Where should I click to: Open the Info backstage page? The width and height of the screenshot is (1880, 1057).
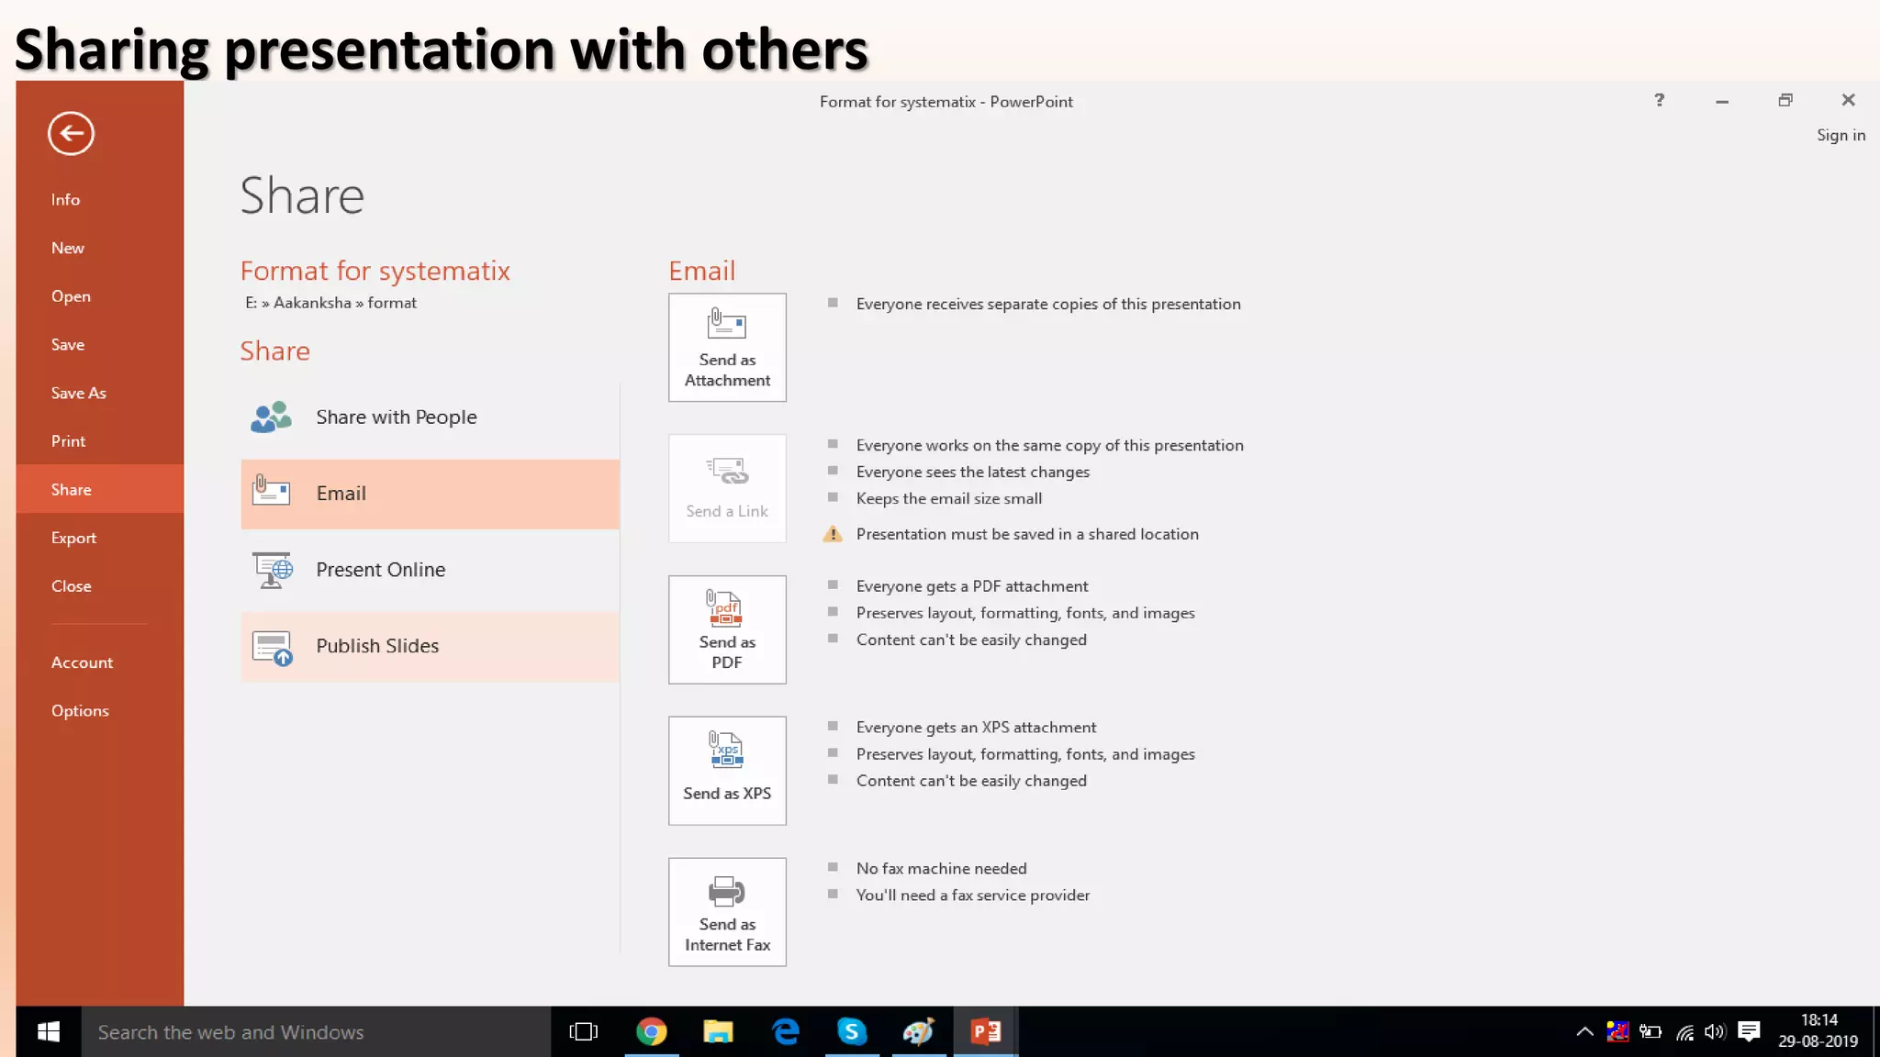(x=65, y=199)
